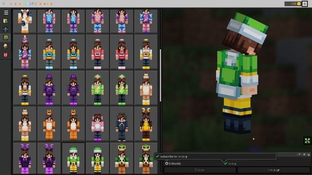Select the beige sidebar category icon

coord(5,46)
